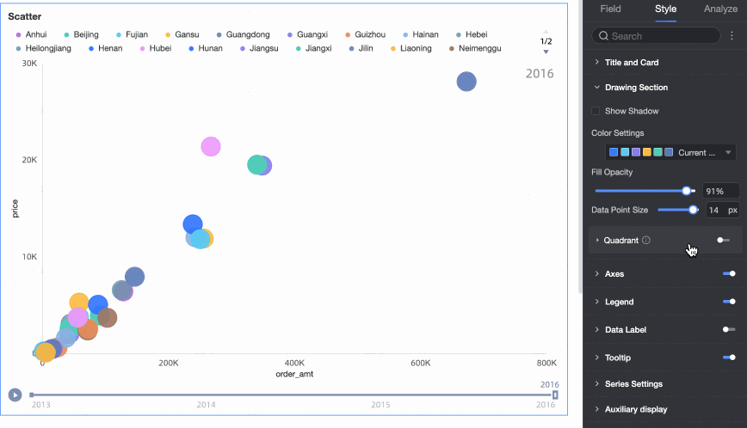
Task: Toggle Guangxi series in legend
Action: (x=307, y=34)
